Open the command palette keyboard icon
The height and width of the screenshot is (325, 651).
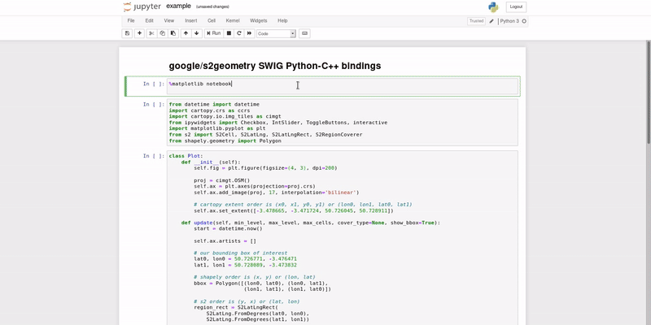coord(304,33)
